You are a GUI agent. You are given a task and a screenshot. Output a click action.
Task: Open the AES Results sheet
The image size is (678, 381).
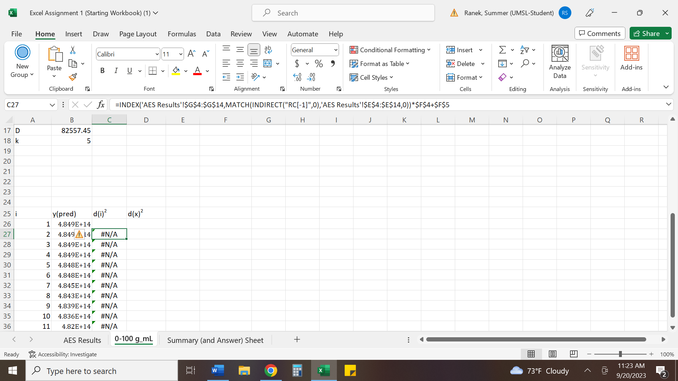[82, 340]
